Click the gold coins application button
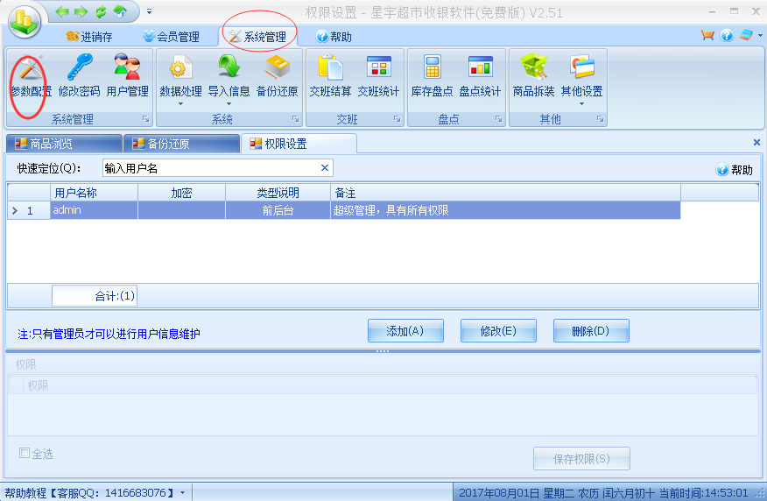The height and width of the screenshot is (501, 767). coord(25,22)
